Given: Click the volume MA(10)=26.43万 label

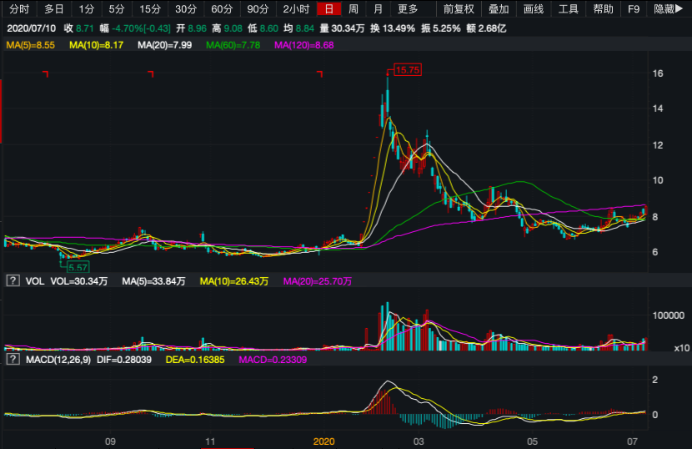Looking at the screenshot, I should click(x=234, y=281).
